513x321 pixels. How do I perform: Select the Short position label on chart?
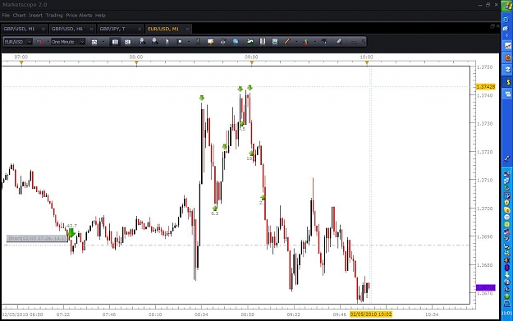38,238
